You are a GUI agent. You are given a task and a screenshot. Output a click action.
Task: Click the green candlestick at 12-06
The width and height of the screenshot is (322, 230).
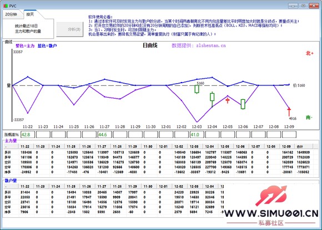tap(243, 104)
